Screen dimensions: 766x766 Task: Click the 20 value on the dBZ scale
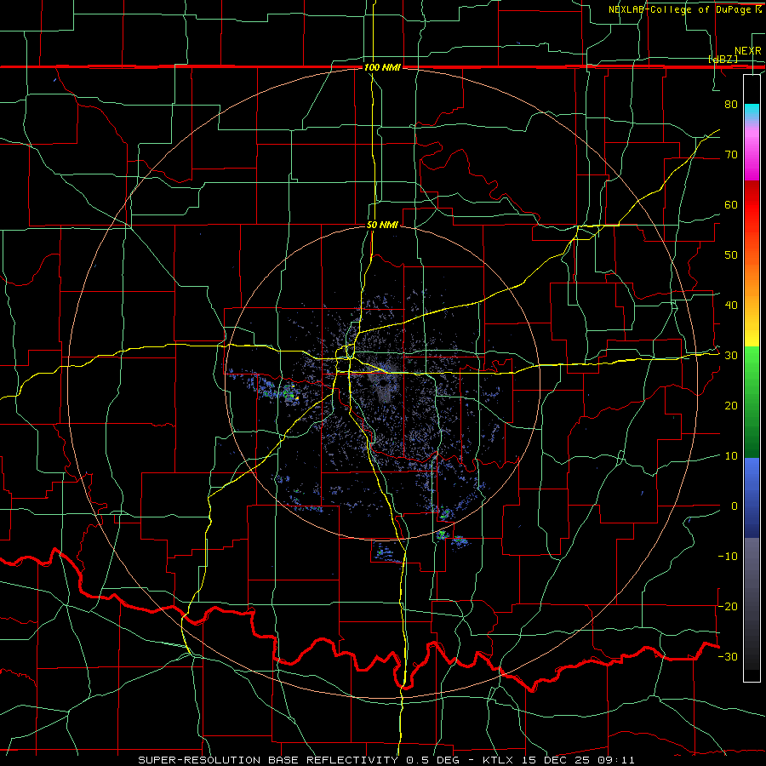(731, 406)
